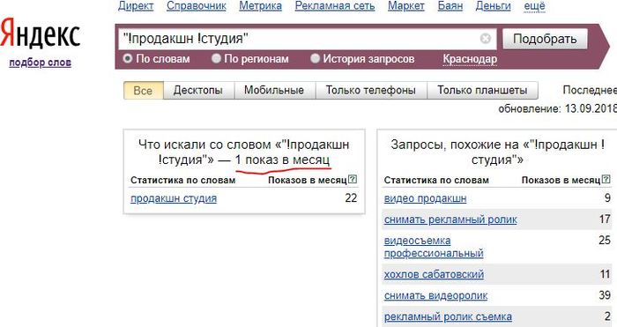Click the count 25 for видеосъемка профессиональный

point(605,240)
